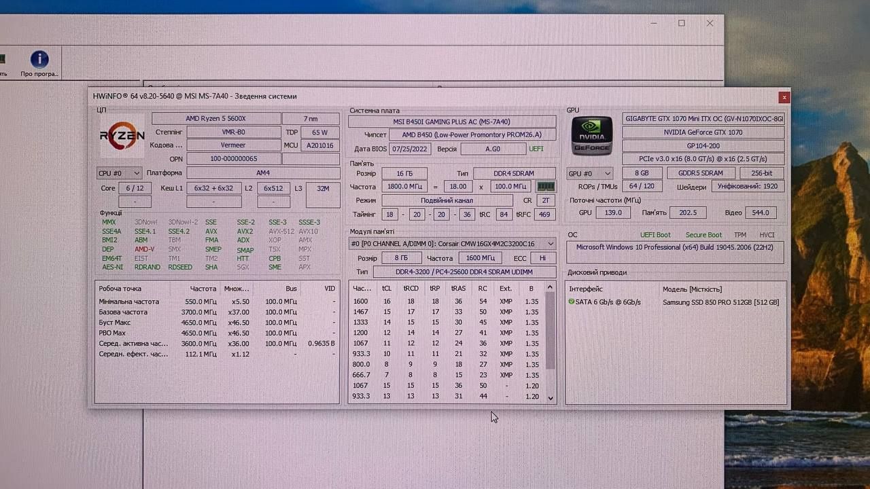The image size is (870, 489).
Task: Click the GDDR5 SDRAM video memory field
Action: click(x=700, y=173)
